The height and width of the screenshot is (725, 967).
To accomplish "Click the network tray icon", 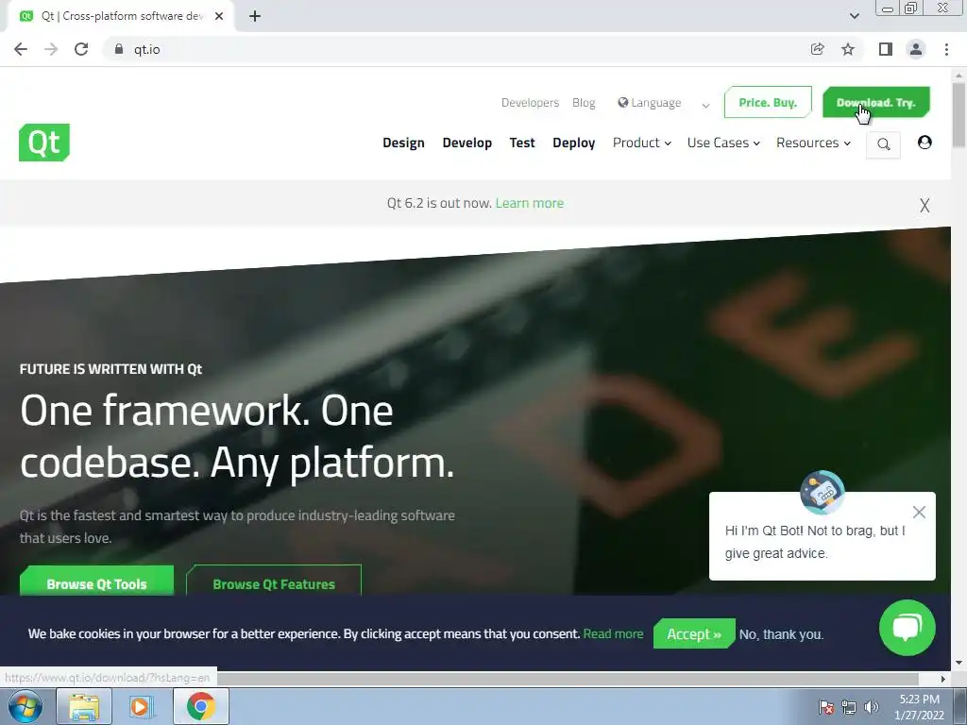I will [849, 707].
